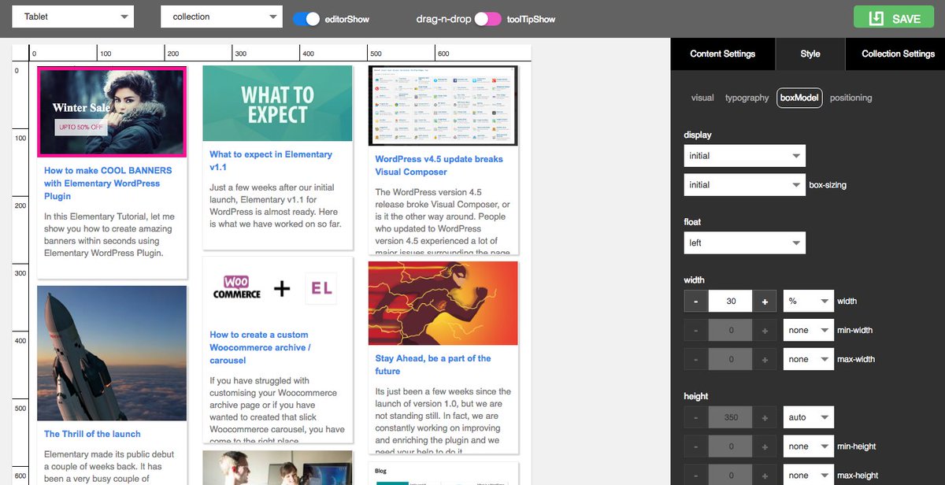Viewport: 945px width, 485px height.
Task: Click the save icon on the green button
Action: pos(876,18)
